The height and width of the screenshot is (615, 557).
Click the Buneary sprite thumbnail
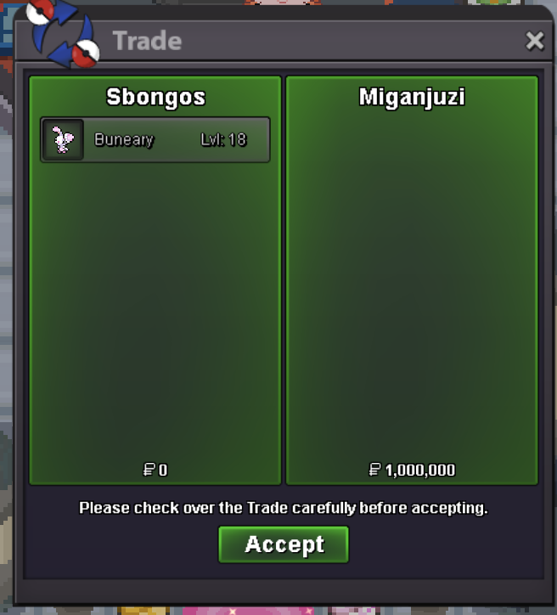pos(63,139)
